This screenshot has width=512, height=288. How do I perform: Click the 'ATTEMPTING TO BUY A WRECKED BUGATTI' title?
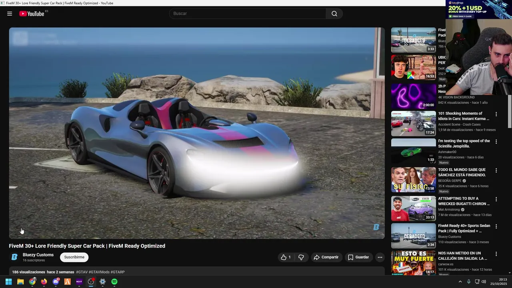(464, 201)
